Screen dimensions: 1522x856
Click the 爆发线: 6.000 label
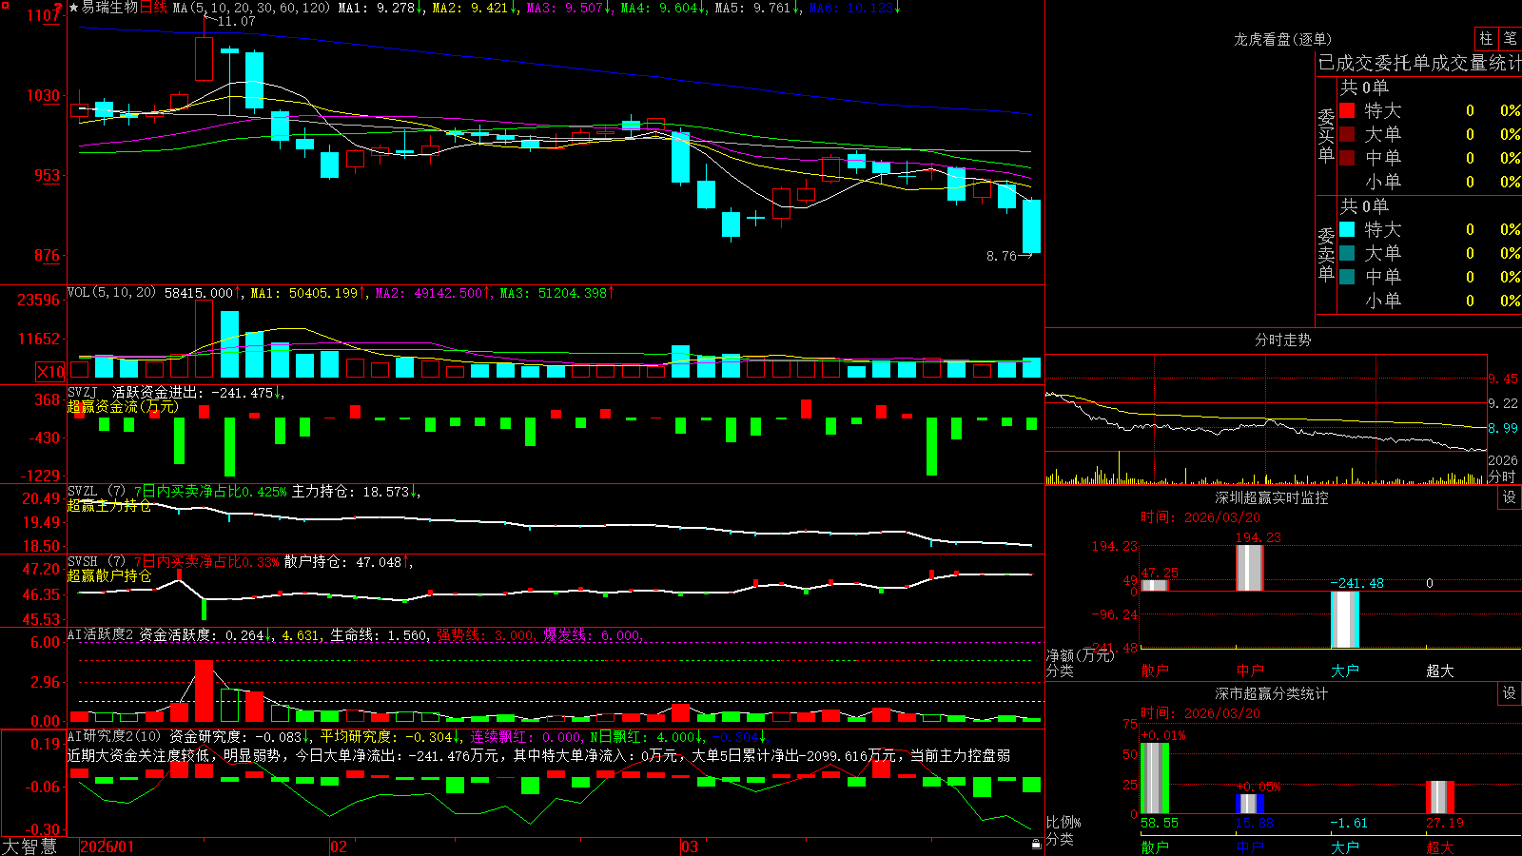(x=594, y=634)
